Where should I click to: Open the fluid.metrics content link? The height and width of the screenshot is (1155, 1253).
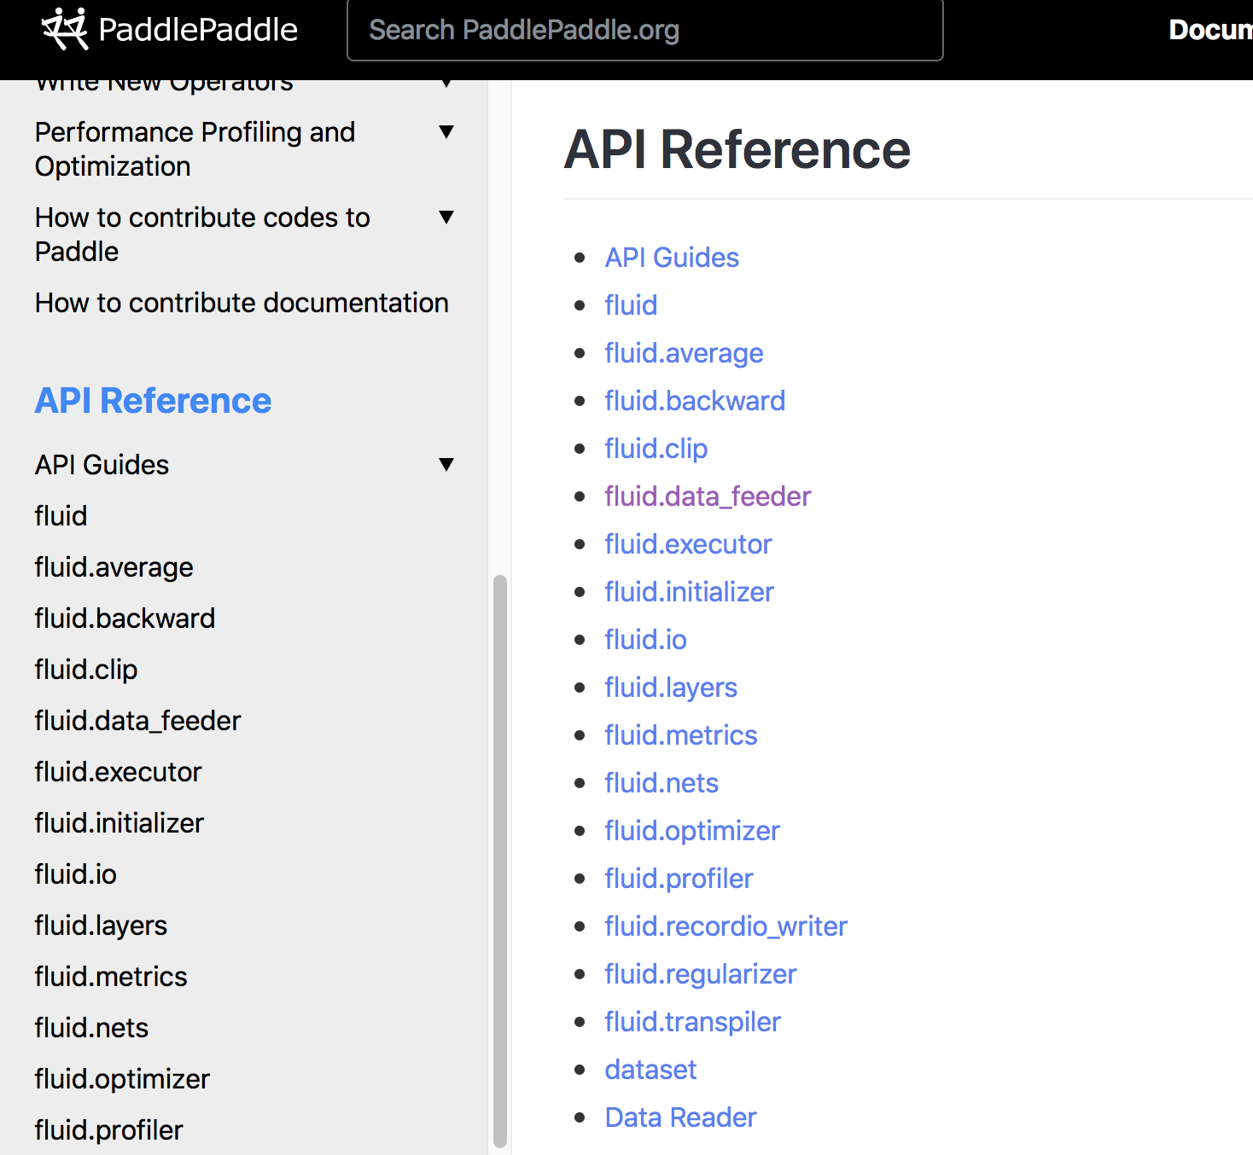681,735
